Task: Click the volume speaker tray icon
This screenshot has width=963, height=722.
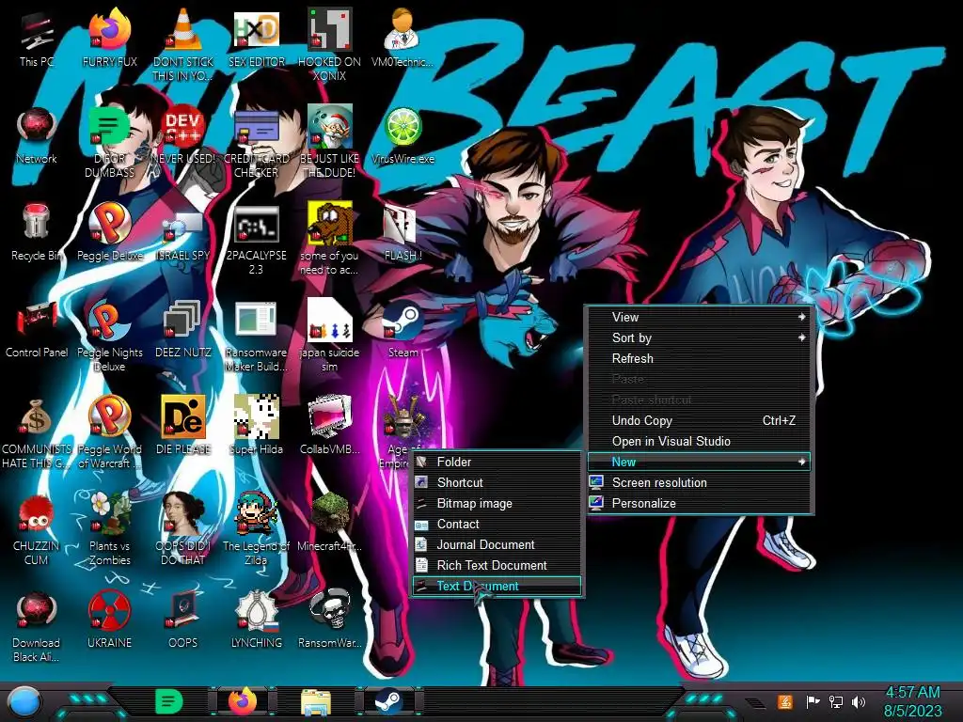Action: pos(858,701)
